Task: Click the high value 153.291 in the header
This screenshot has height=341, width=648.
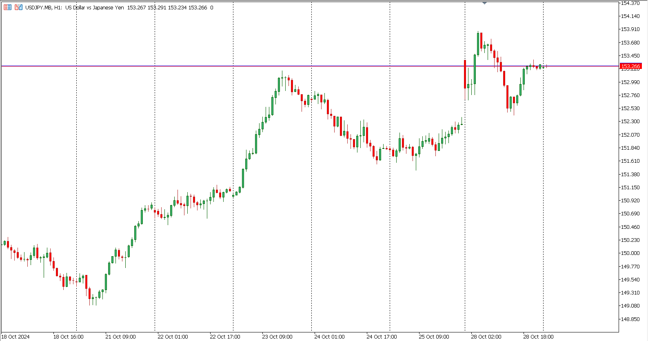Action: pos(157,7)
